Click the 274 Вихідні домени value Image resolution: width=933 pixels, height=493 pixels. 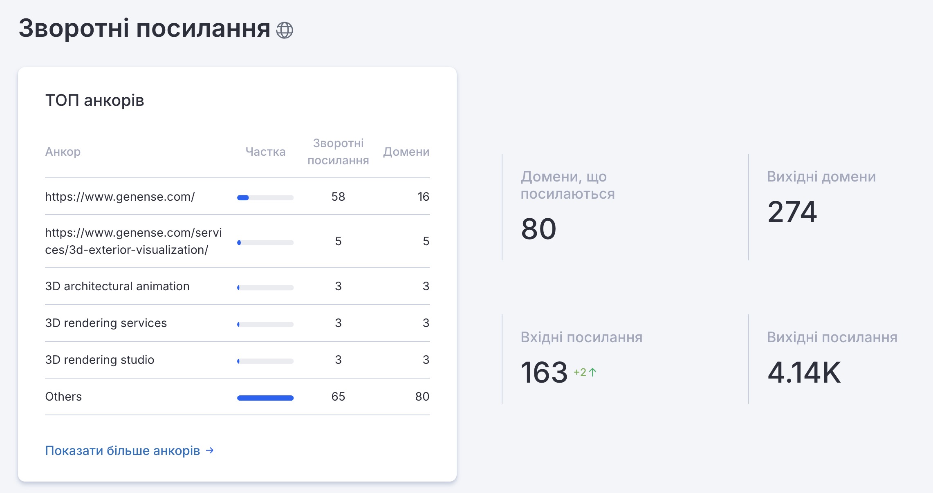[792, 212]
